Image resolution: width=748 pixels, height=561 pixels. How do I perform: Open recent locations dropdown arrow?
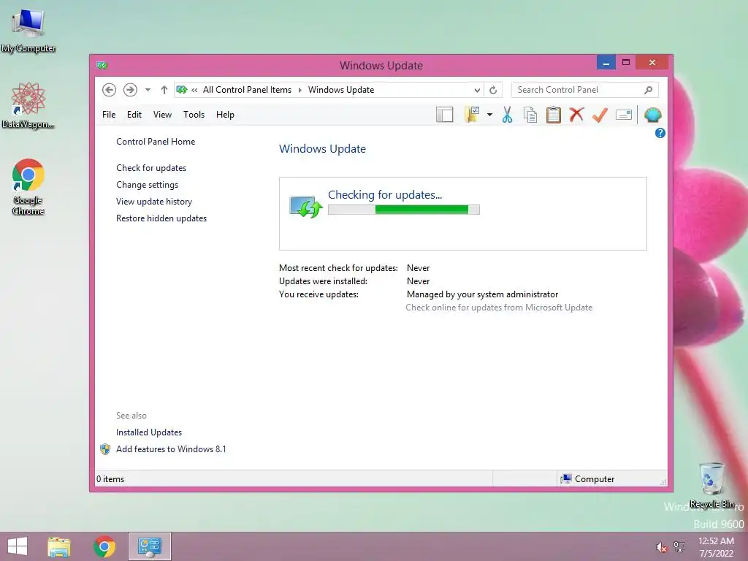(x=148, y=90)
